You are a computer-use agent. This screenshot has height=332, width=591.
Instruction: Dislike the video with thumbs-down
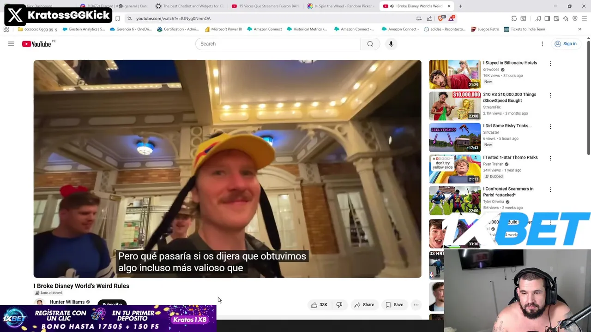click(x=339, y=305)
